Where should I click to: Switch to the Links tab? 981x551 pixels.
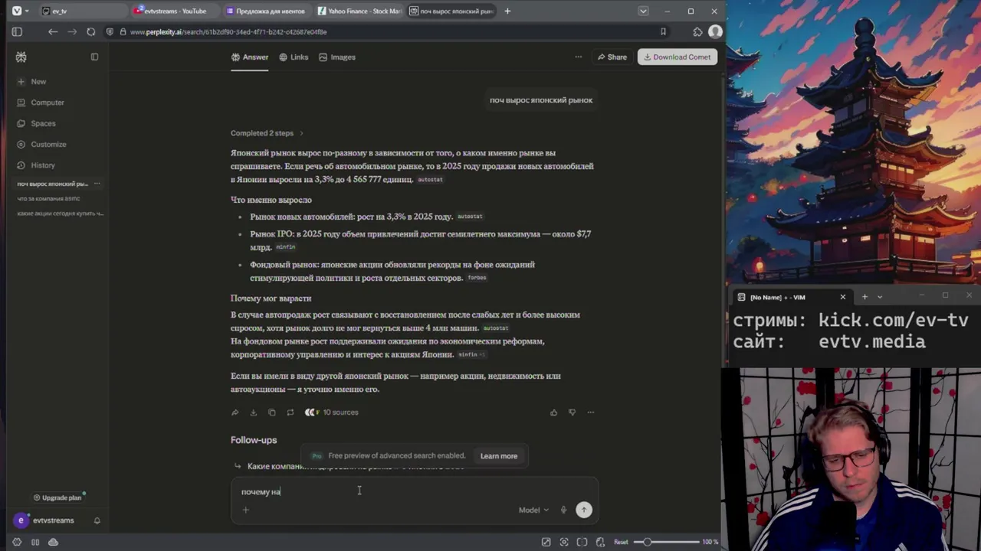point(294,57)
